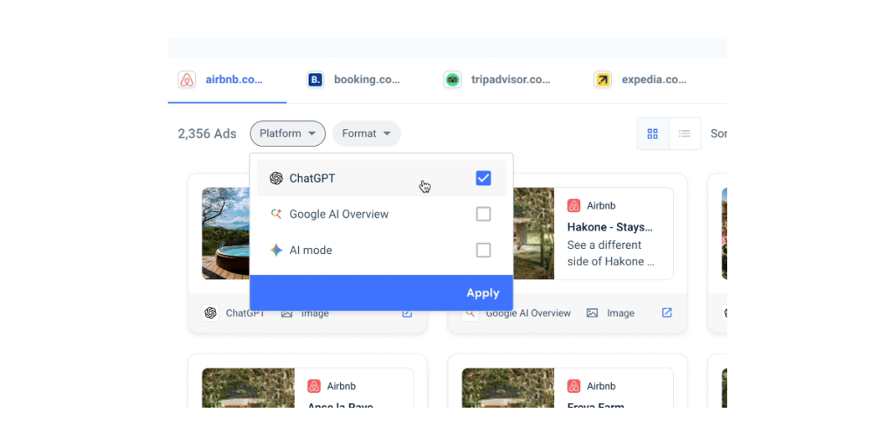The height and width of the screenshot is (447, 895).
Task: Click the Google AI Overview icon in dropdown
Action: (x=276, y=215)
